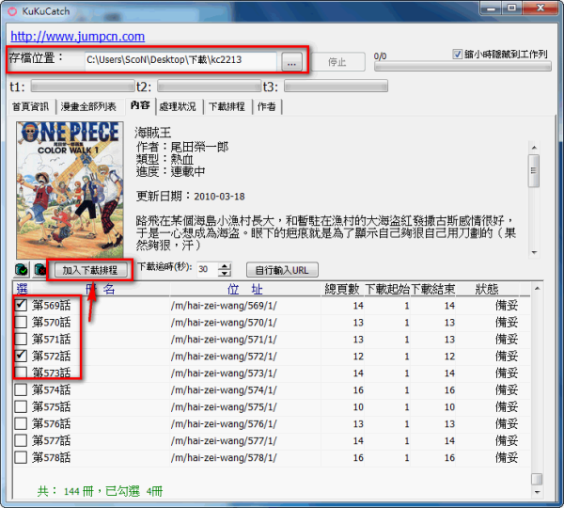The width and height of the screenshot is (564, 508).
Task: Increase download timeout with up arrow
Action: click(x=225, y=266)
